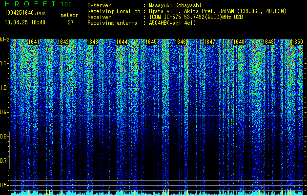Select the 1647 time marker label
Viewport: 307px width, 195px height.
coord(209,42)
